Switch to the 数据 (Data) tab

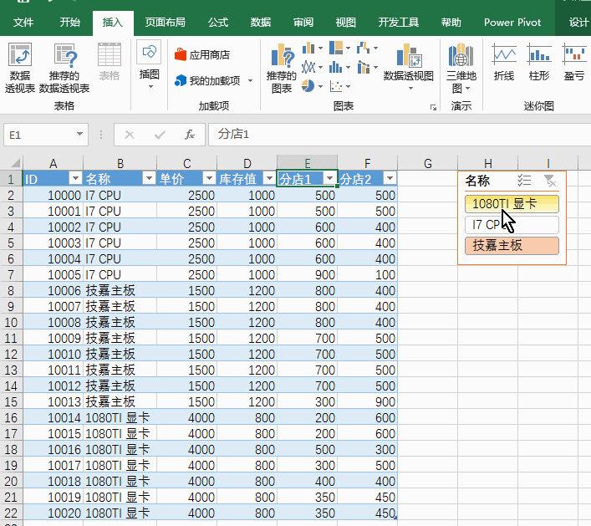(261, 23)
